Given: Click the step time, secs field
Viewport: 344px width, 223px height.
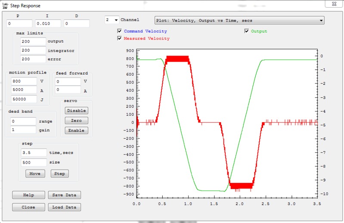Looking at the screenshot, I should click(x=34, y=153).
